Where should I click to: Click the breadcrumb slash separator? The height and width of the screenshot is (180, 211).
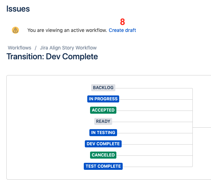35,48
